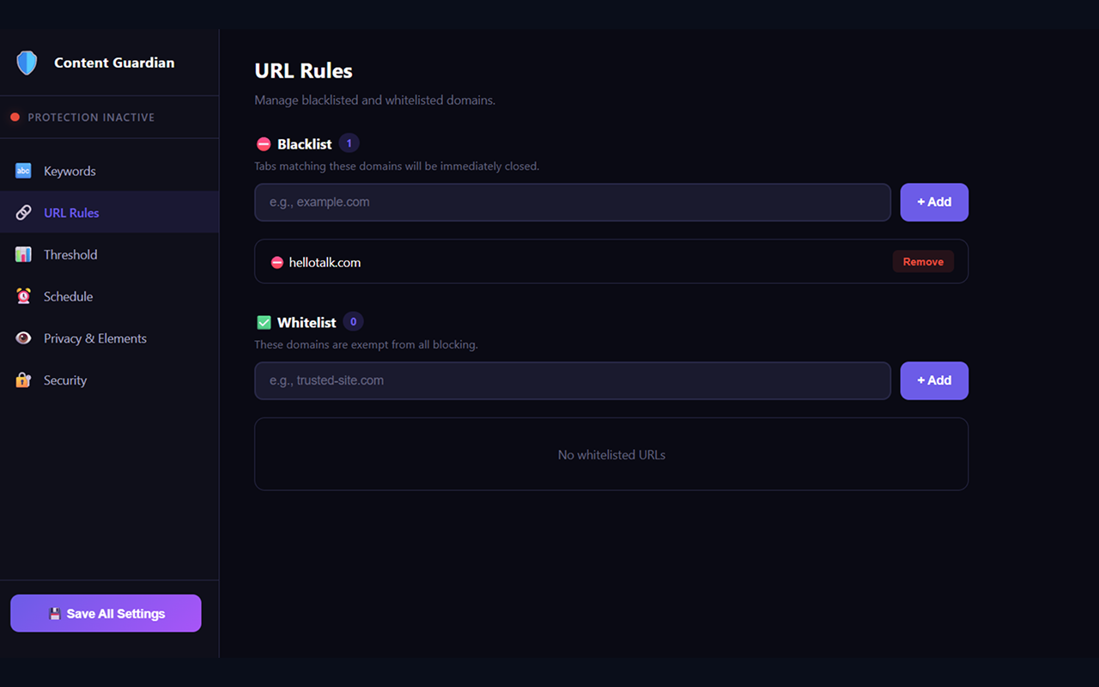Open Threshold via its bar chart icon

click(23, 254)
